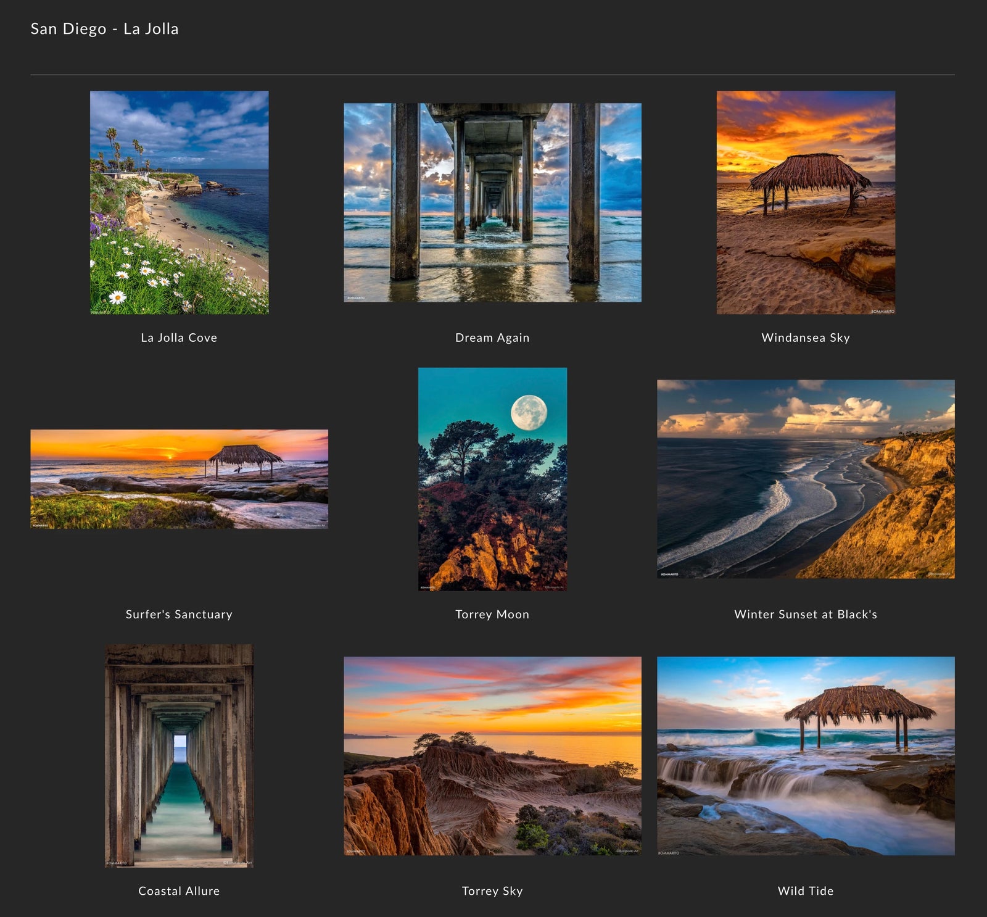Click the full moon in Torrey Moon
The width and height of the screenshot is (987, 917).
(529, 413)
